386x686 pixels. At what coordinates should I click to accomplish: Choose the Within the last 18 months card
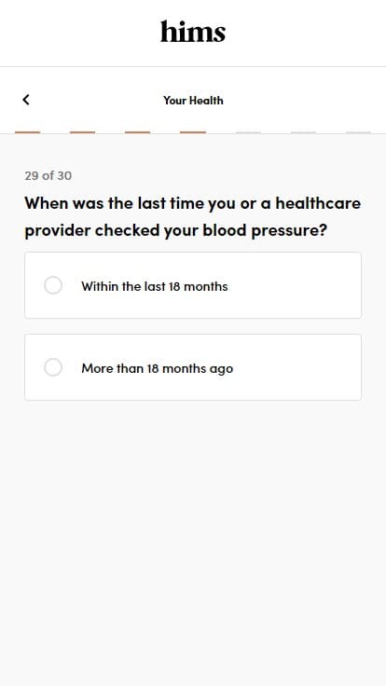point(193,285)
